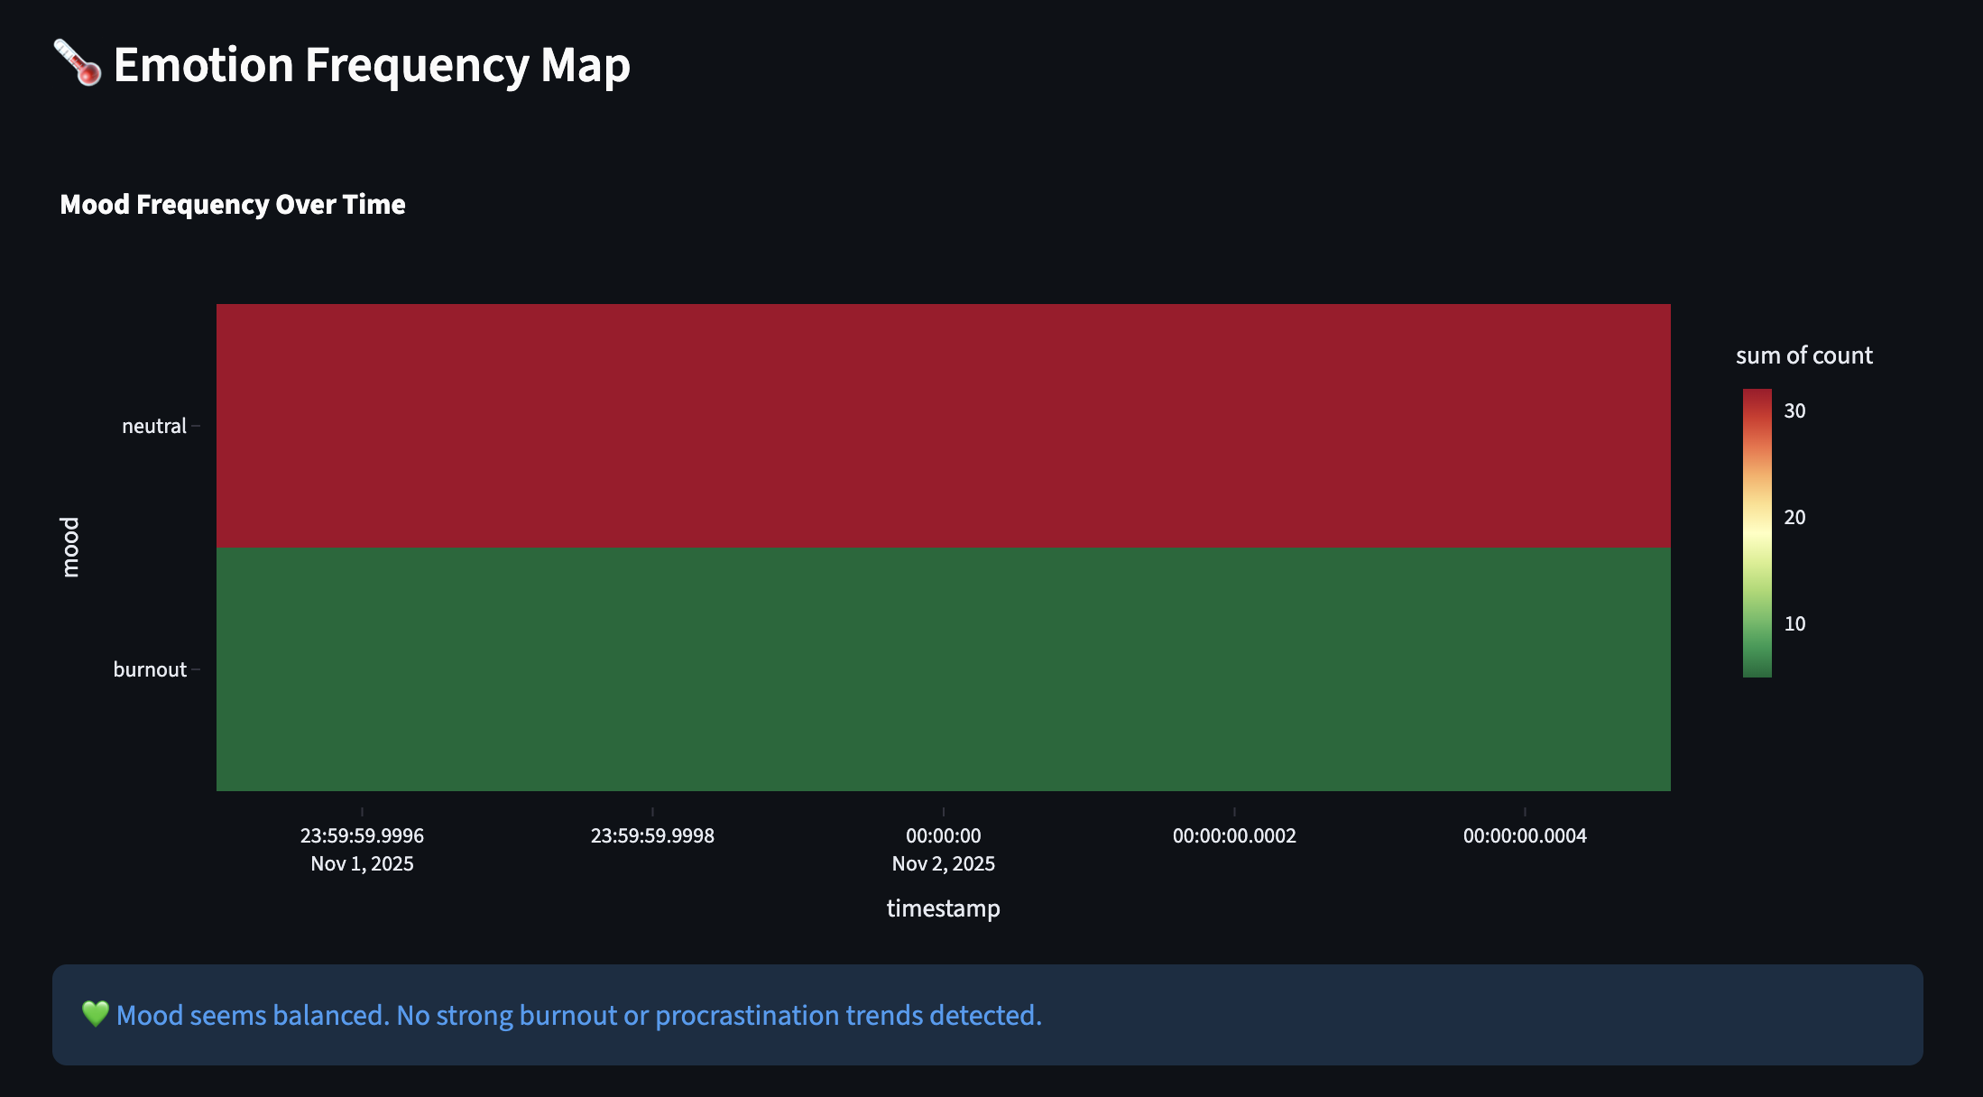Click the 30 tick on the color scale
This screenshot has height=1097, width=1983.
(x=1794, y=411)
